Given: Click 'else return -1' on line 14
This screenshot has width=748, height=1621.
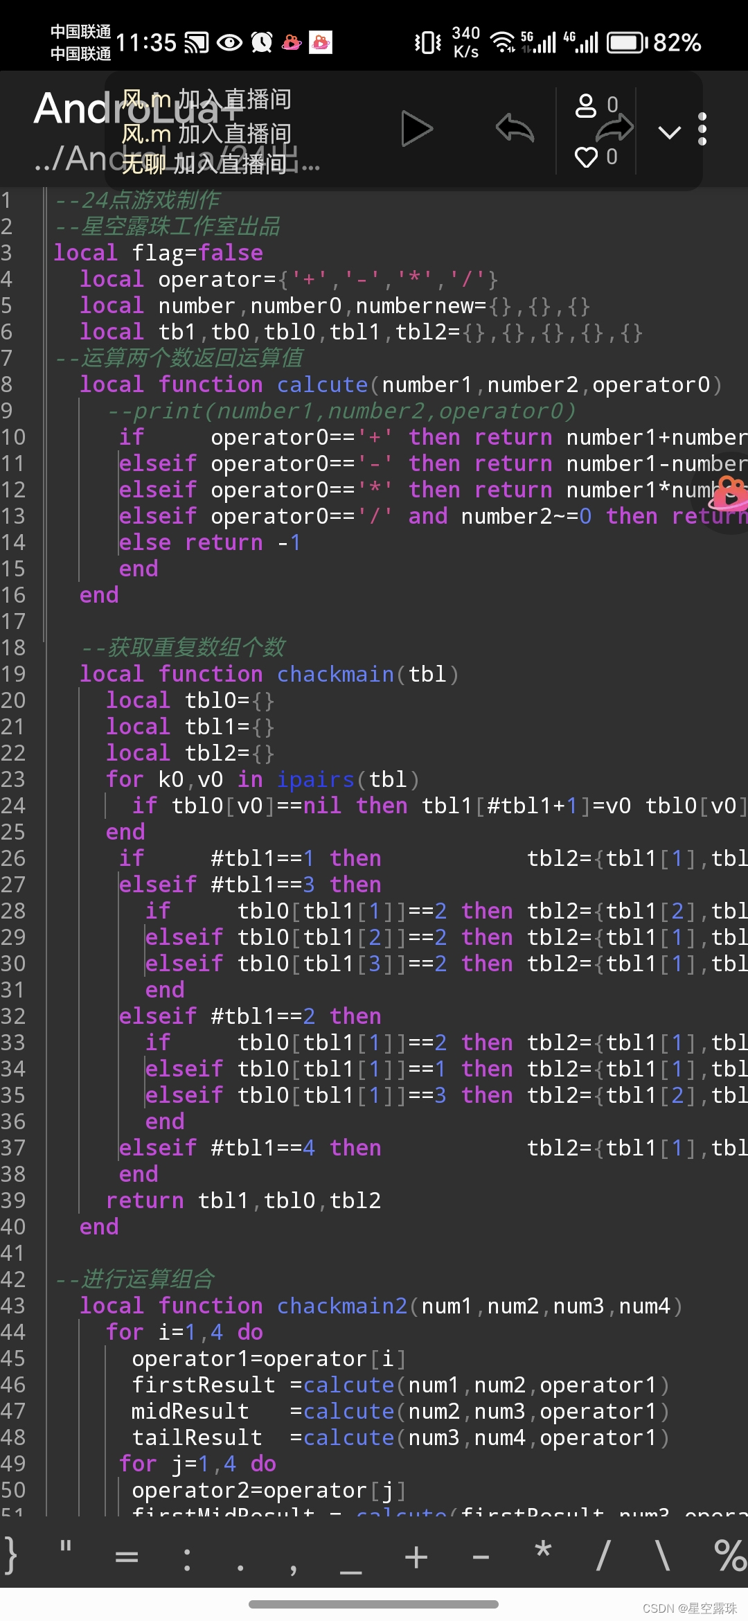Looking at the screenshot, I should (x=210, y=542).
